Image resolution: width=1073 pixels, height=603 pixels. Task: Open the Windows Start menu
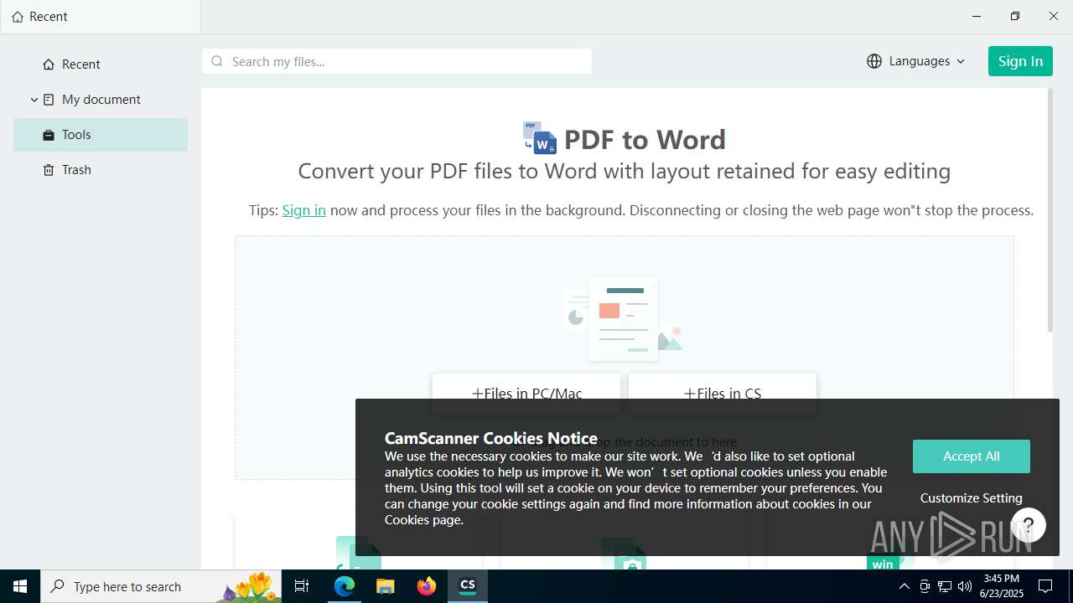(x=20, y=586)
